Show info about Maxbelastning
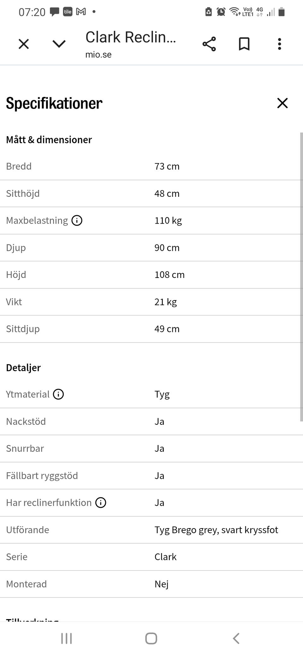303x657 pixels. [77, 220]
